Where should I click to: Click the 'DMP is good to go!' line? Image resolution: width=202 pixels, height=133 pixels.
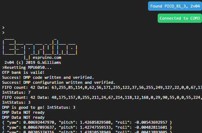point(39,107)
